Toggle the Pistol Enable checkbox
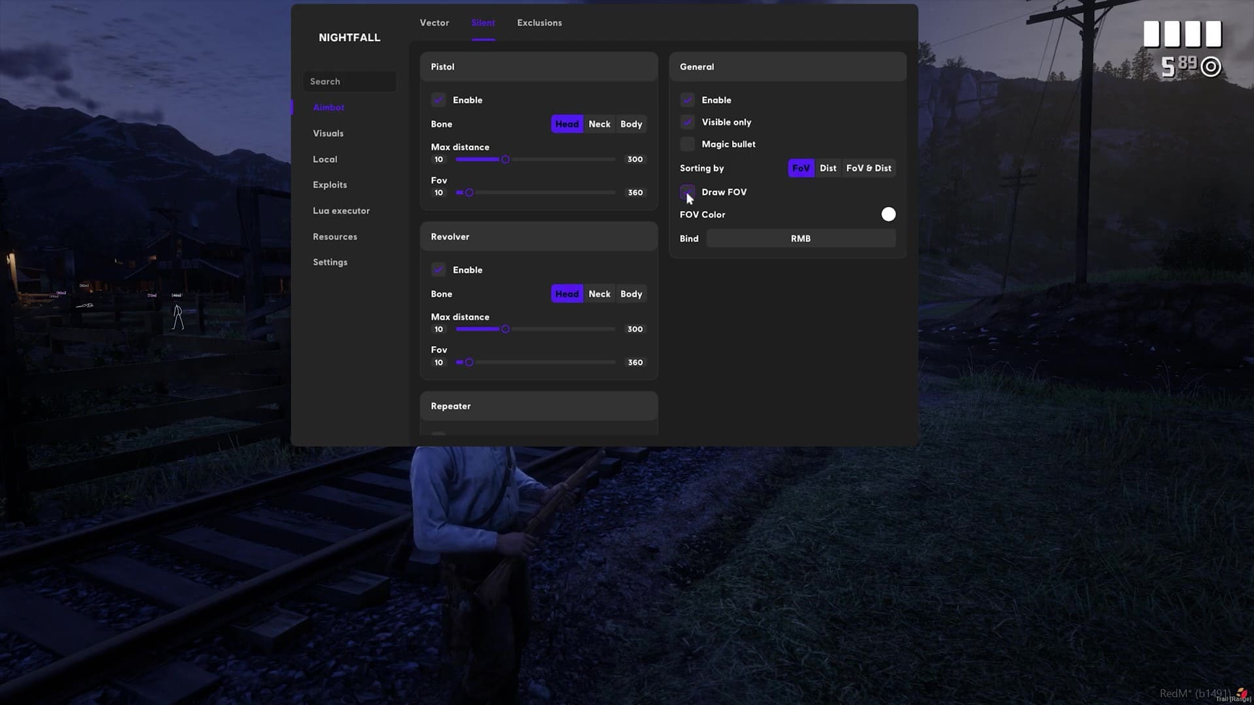This screenshot has height=705, width=1254. 438,100
